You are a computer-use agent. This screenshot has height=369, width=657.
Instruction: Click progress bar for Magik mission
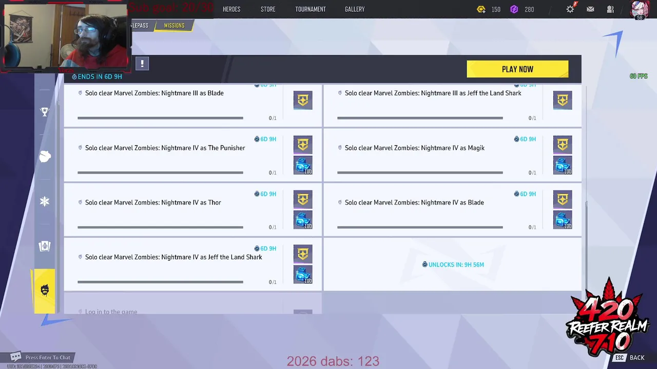[420, 173]
